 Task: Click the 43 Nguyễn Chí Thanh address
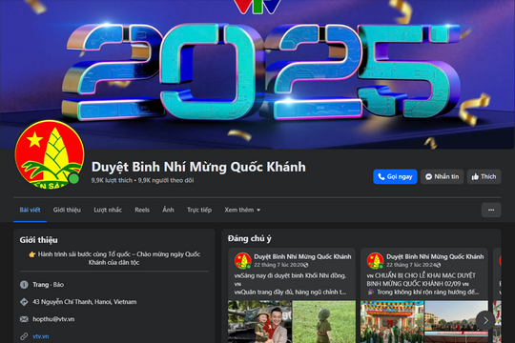(85, 302)
